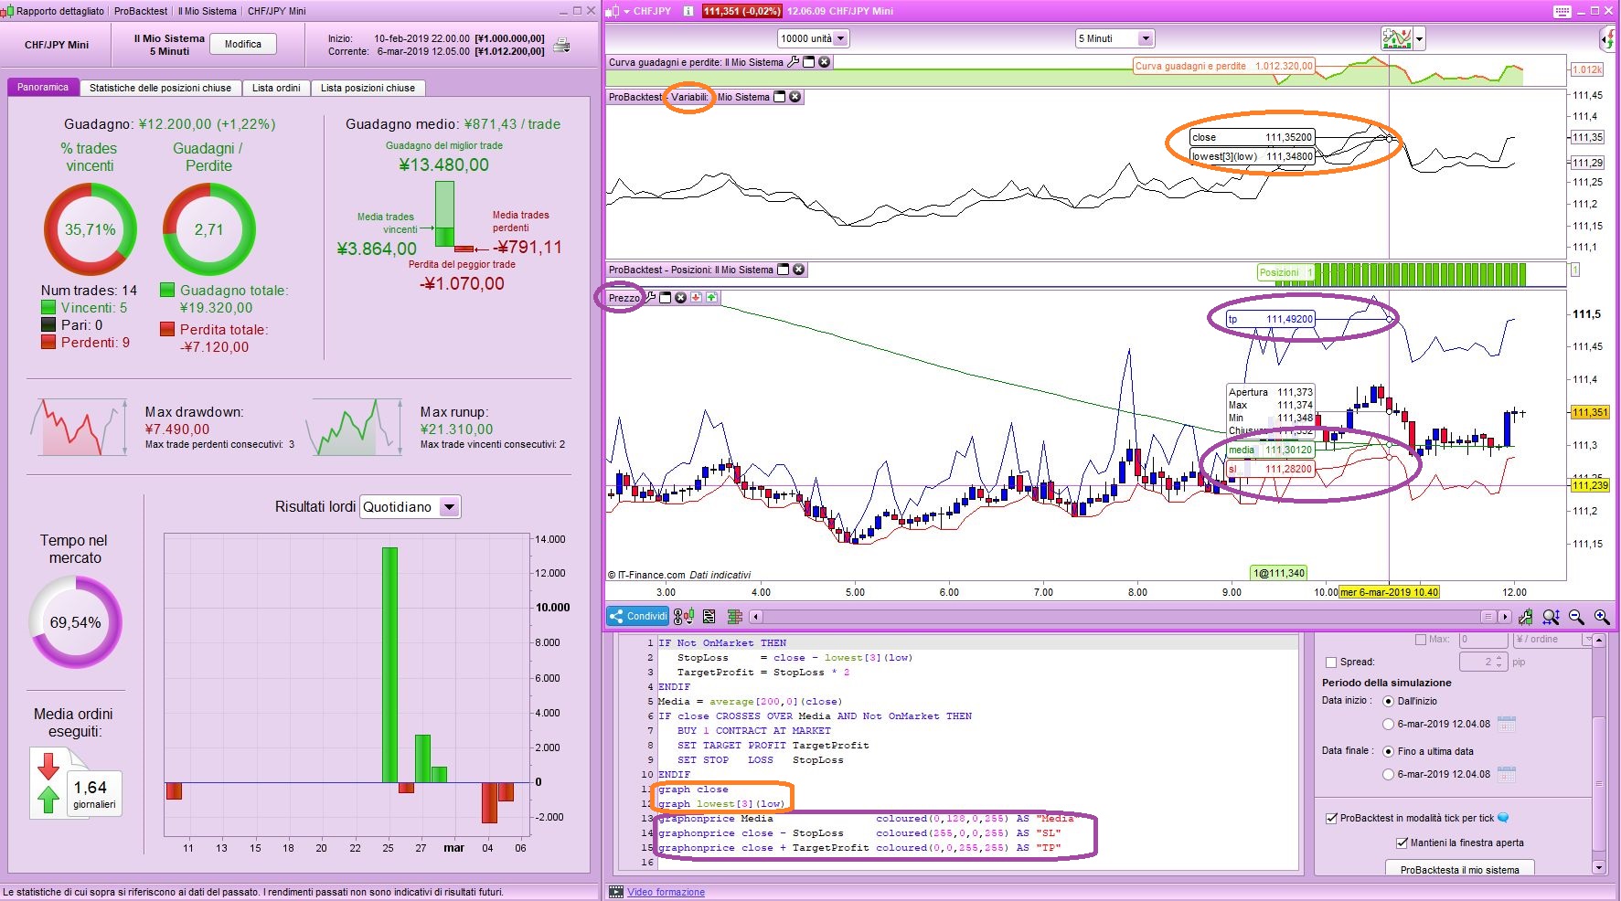
Task: Select Fino a ultima data radio button
Action: pyautogui.click(x=1388, y=751)
